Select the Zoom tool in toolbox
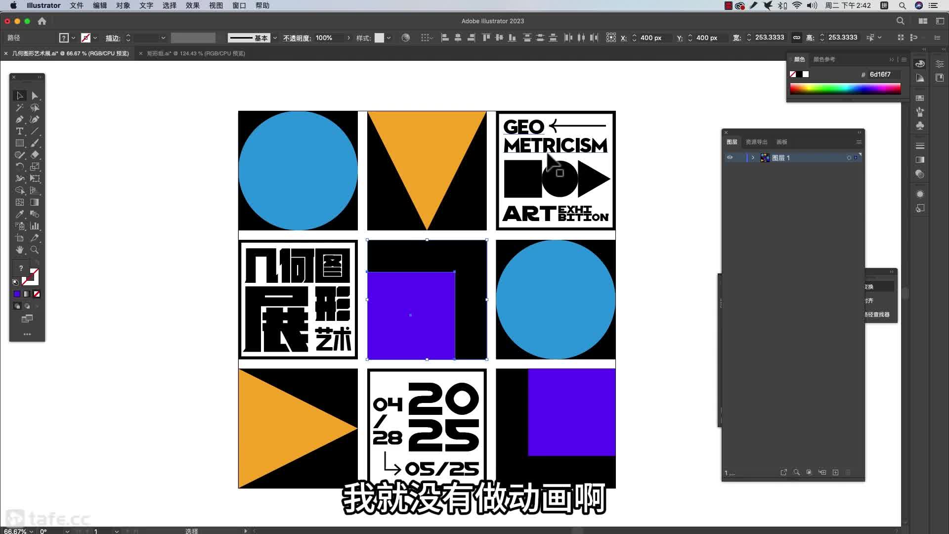Image resolution: width=949 pixels, height=534 pixels. [35, 250]
